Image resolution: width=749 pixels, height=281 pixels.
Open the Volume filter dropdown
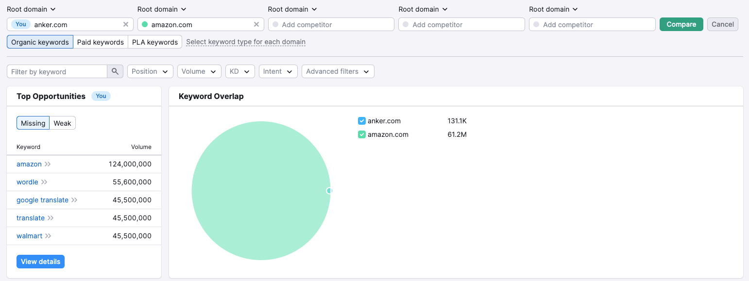coord(199,71)
